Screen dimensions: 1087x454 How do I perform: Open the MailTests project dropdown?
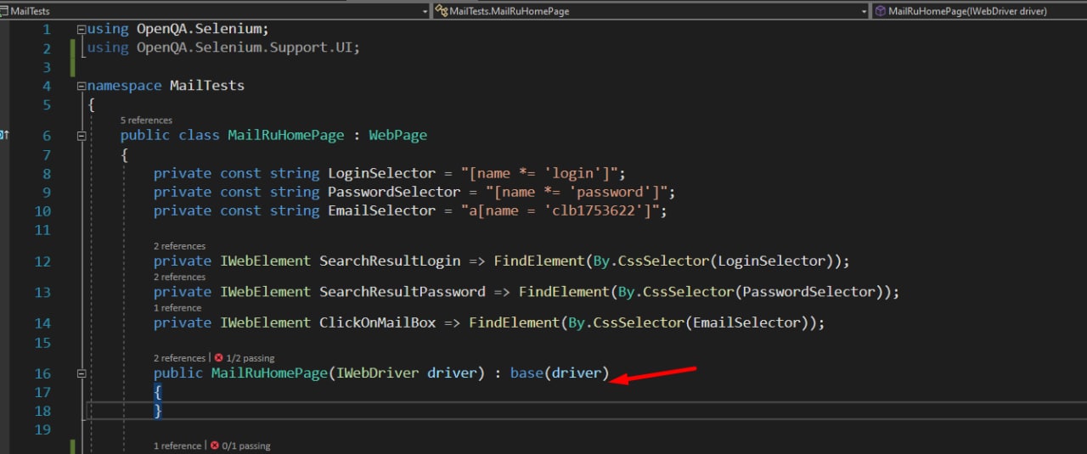215,11
